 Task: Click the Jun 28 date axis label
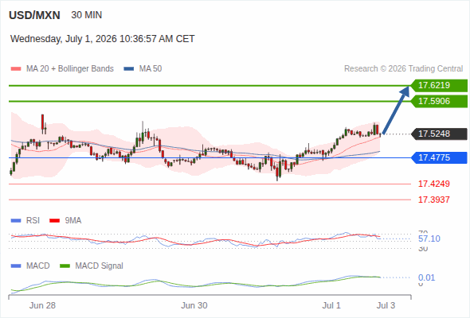pos(42,305)
